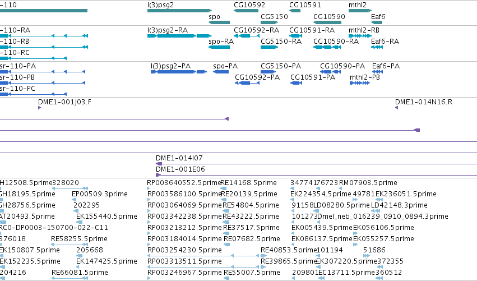This screenshot has width=477, height=281.
Task: Open the CG10592-RA transcript label
Action: pos(256,30)
